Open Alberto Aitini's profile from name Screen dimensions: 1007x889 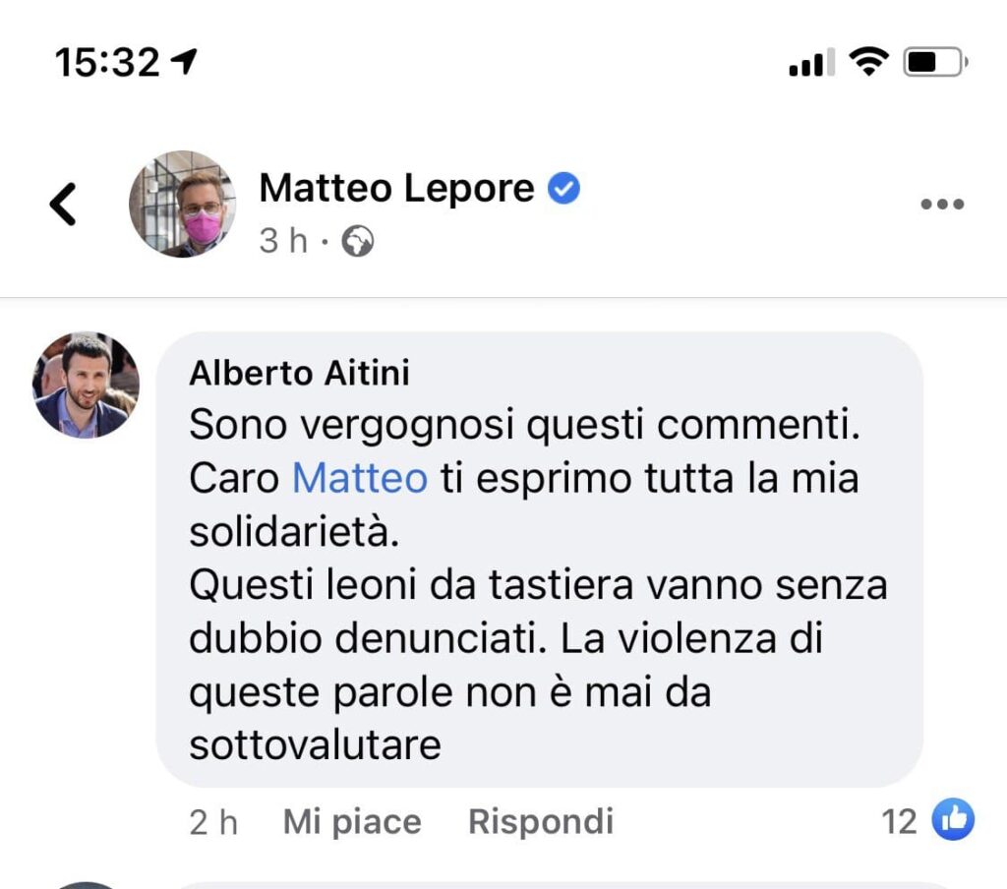point(299,374)
